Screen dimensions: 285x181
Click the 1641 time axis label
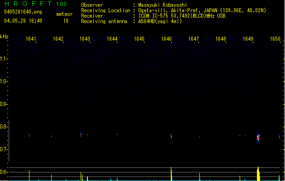point(31,39)
